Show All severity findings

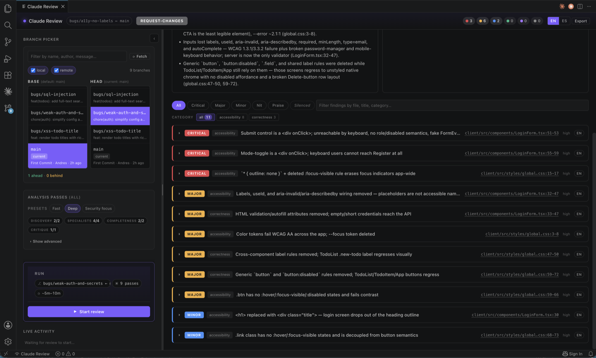coord(179,105)
